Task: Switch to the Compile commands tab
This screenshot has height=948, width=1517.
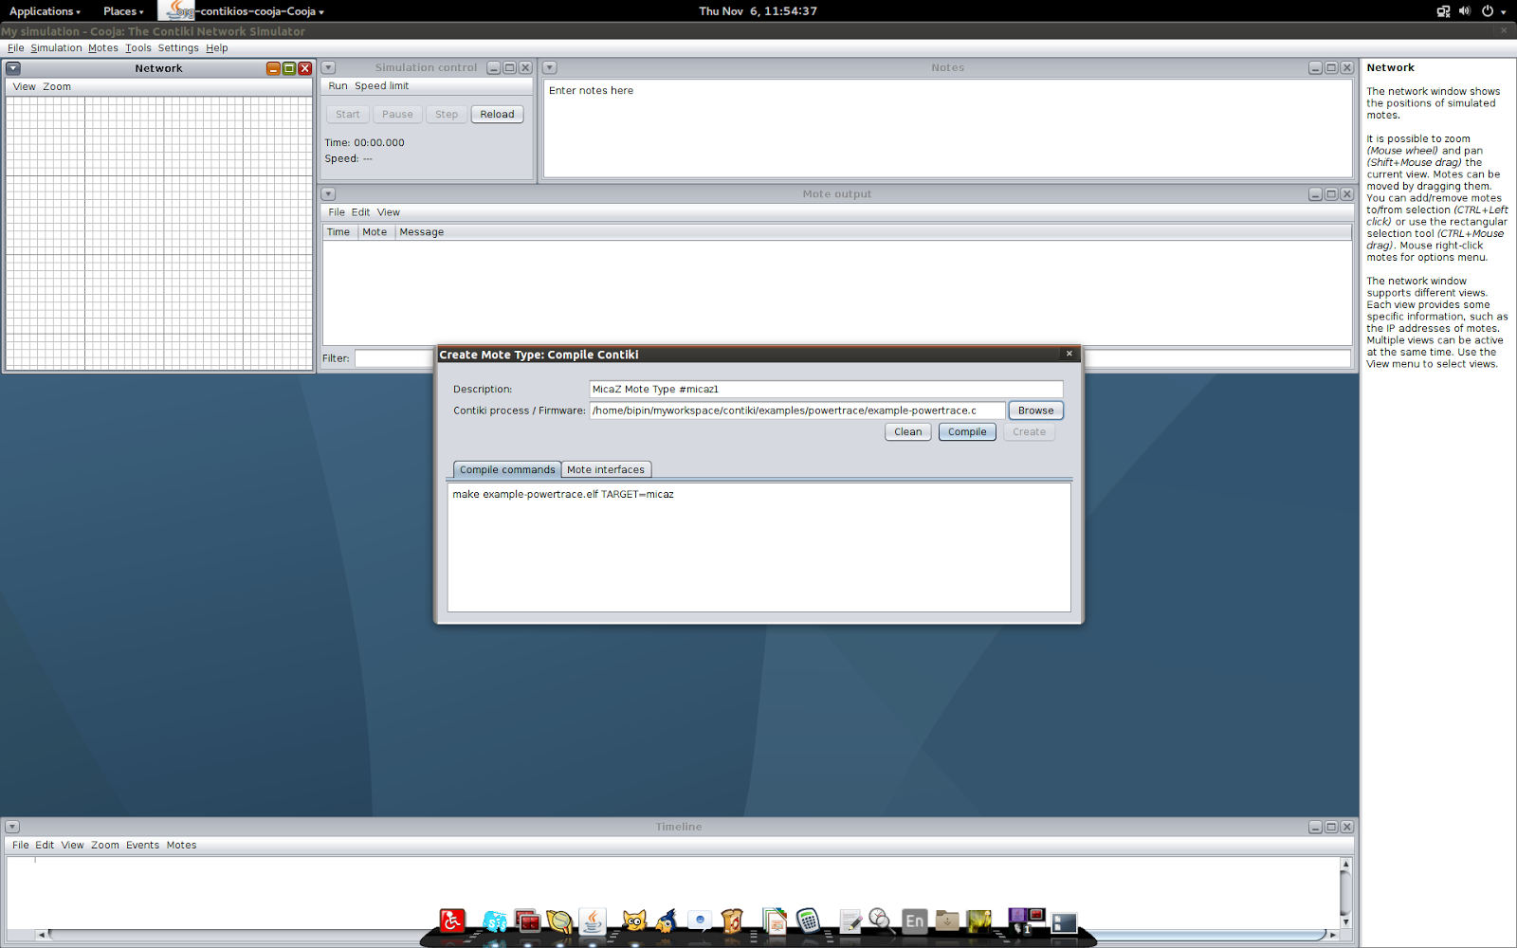Action: pyautogui.click(x=507, y=469)
